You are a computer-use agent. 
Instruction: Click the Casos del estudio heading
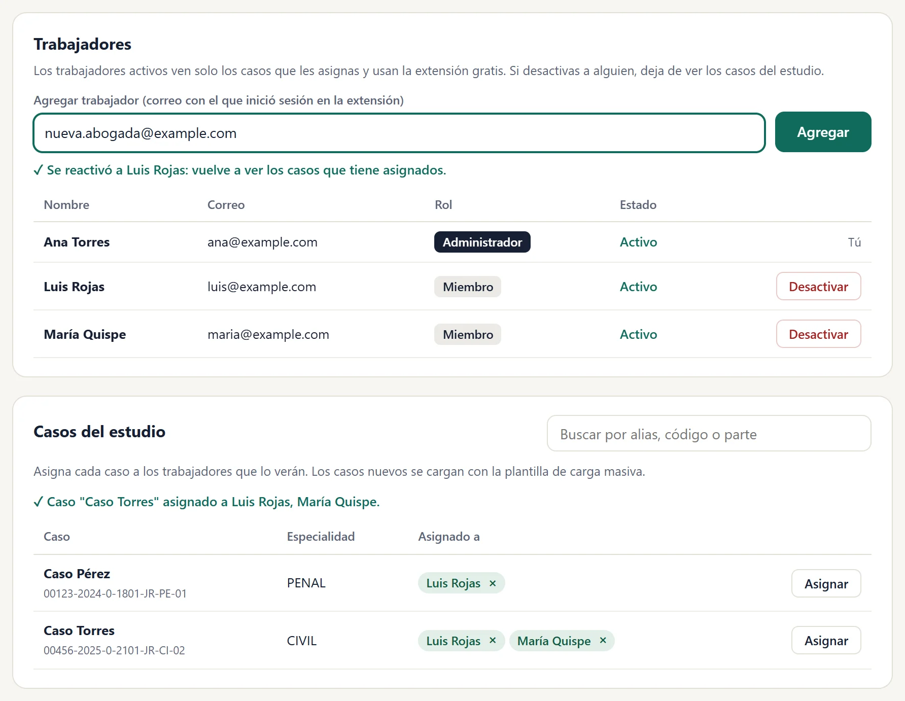coord(99,432)
